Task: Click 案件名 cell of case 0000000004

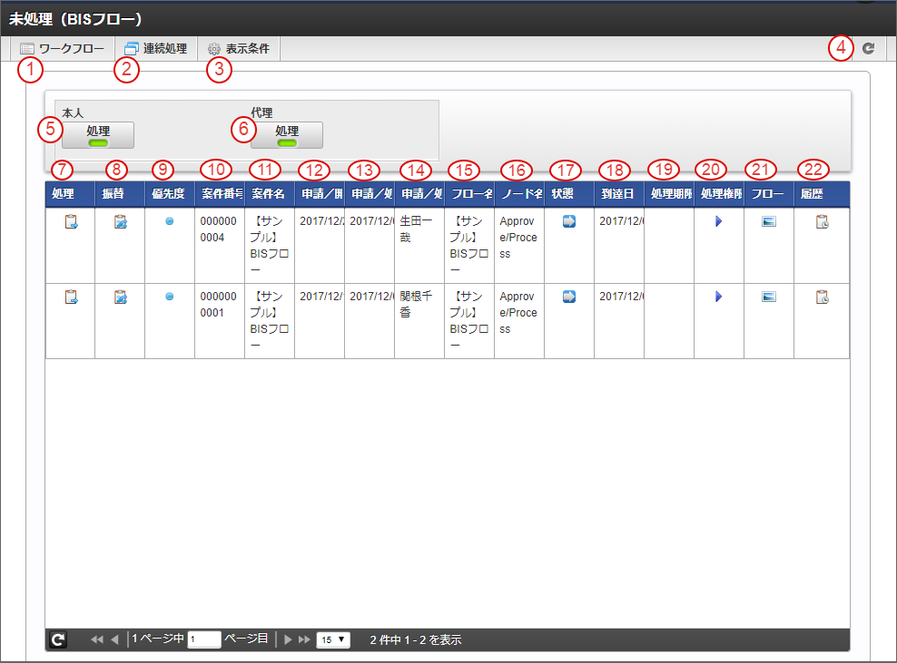Action: click(x=270, y=245)
